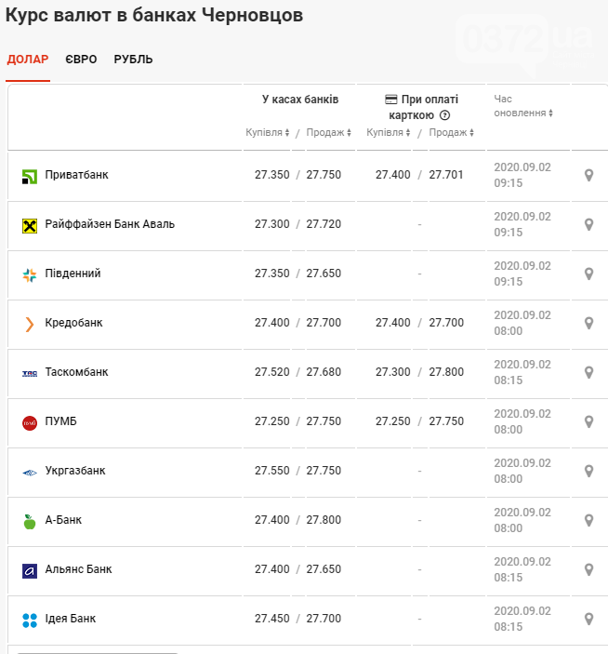
Task: Switch to the РУБЛЬ tab
Action: (133, 60)
